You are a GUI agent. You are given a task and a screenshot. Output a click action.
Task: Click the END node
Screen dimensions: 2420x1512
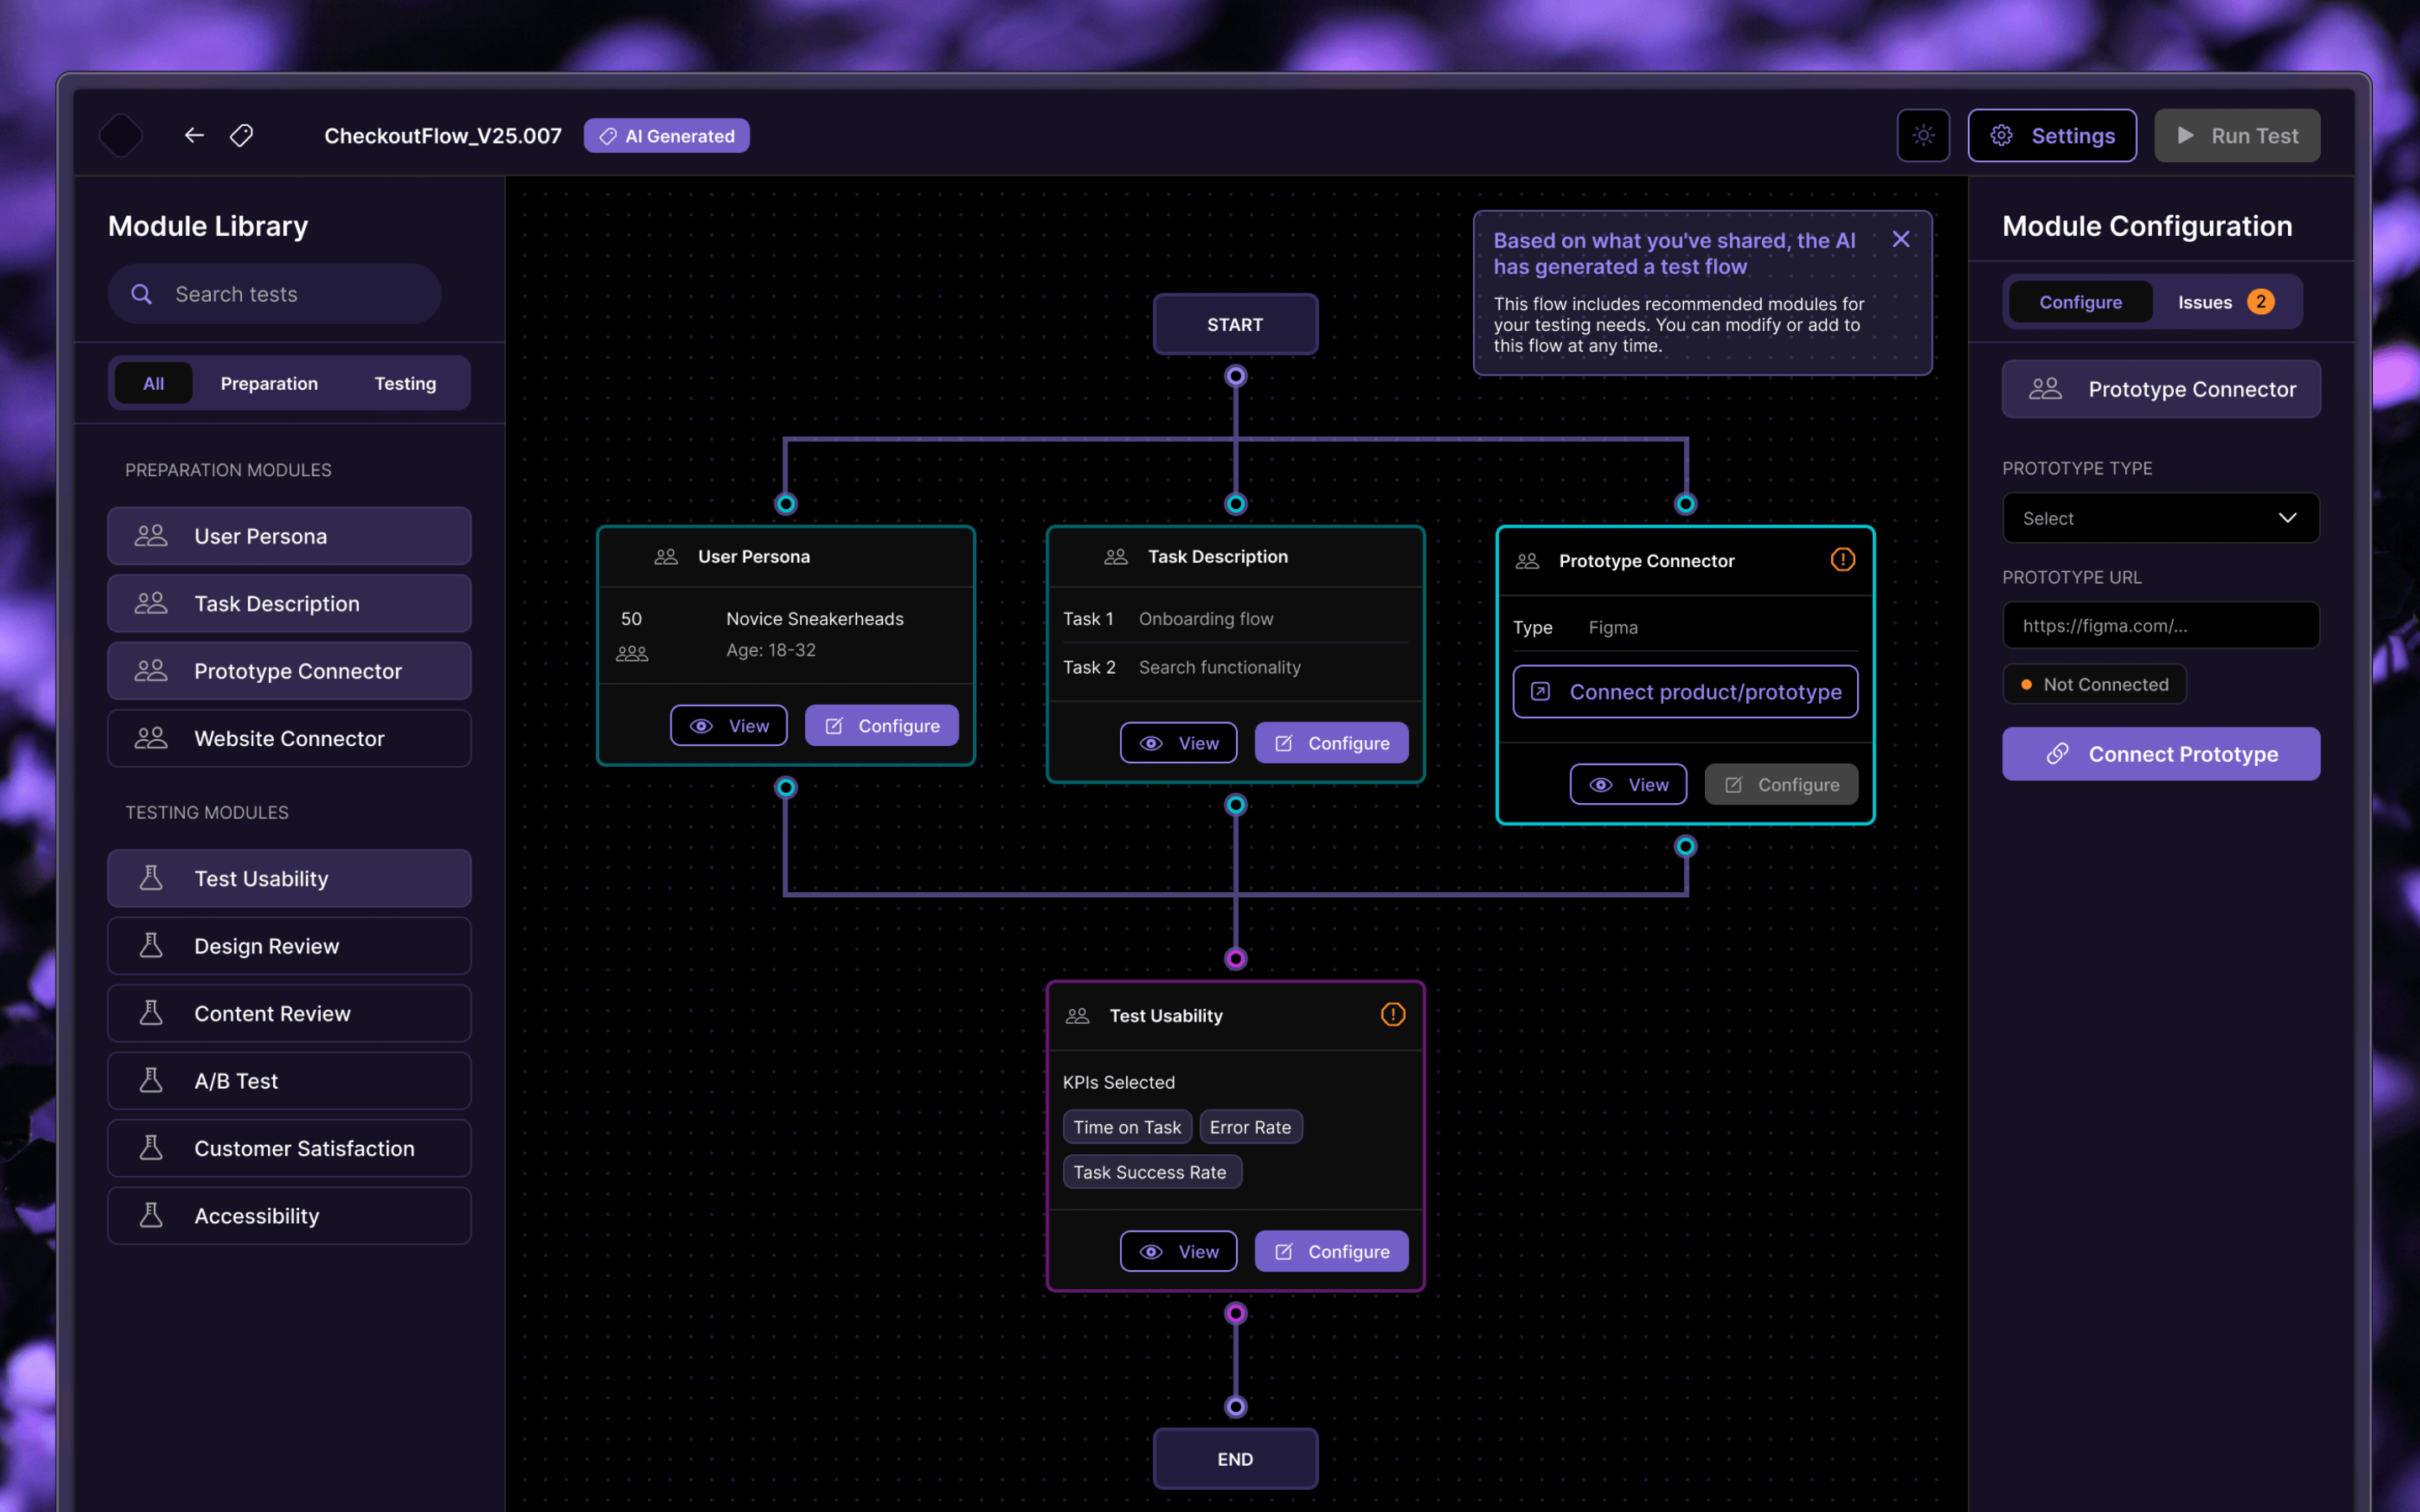(1235, 1459)
